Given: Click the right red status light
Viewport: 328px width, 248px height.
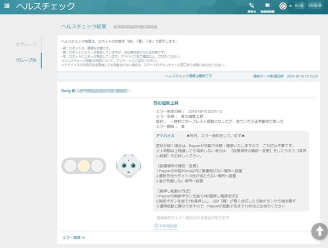Looking at the screenshot, I should 97,166.
